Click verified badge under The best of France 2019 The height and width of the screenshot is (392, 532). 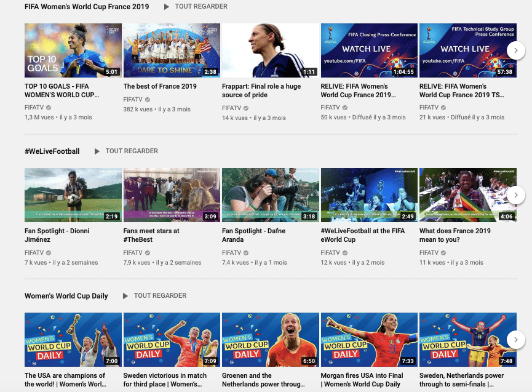147,100
